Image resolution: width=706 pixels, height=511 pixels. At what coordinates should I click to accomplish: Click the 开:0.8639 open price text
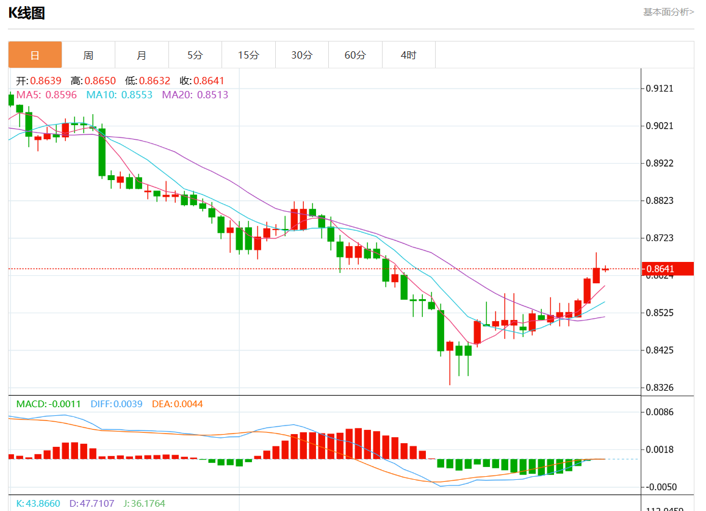tap(38, 81)
